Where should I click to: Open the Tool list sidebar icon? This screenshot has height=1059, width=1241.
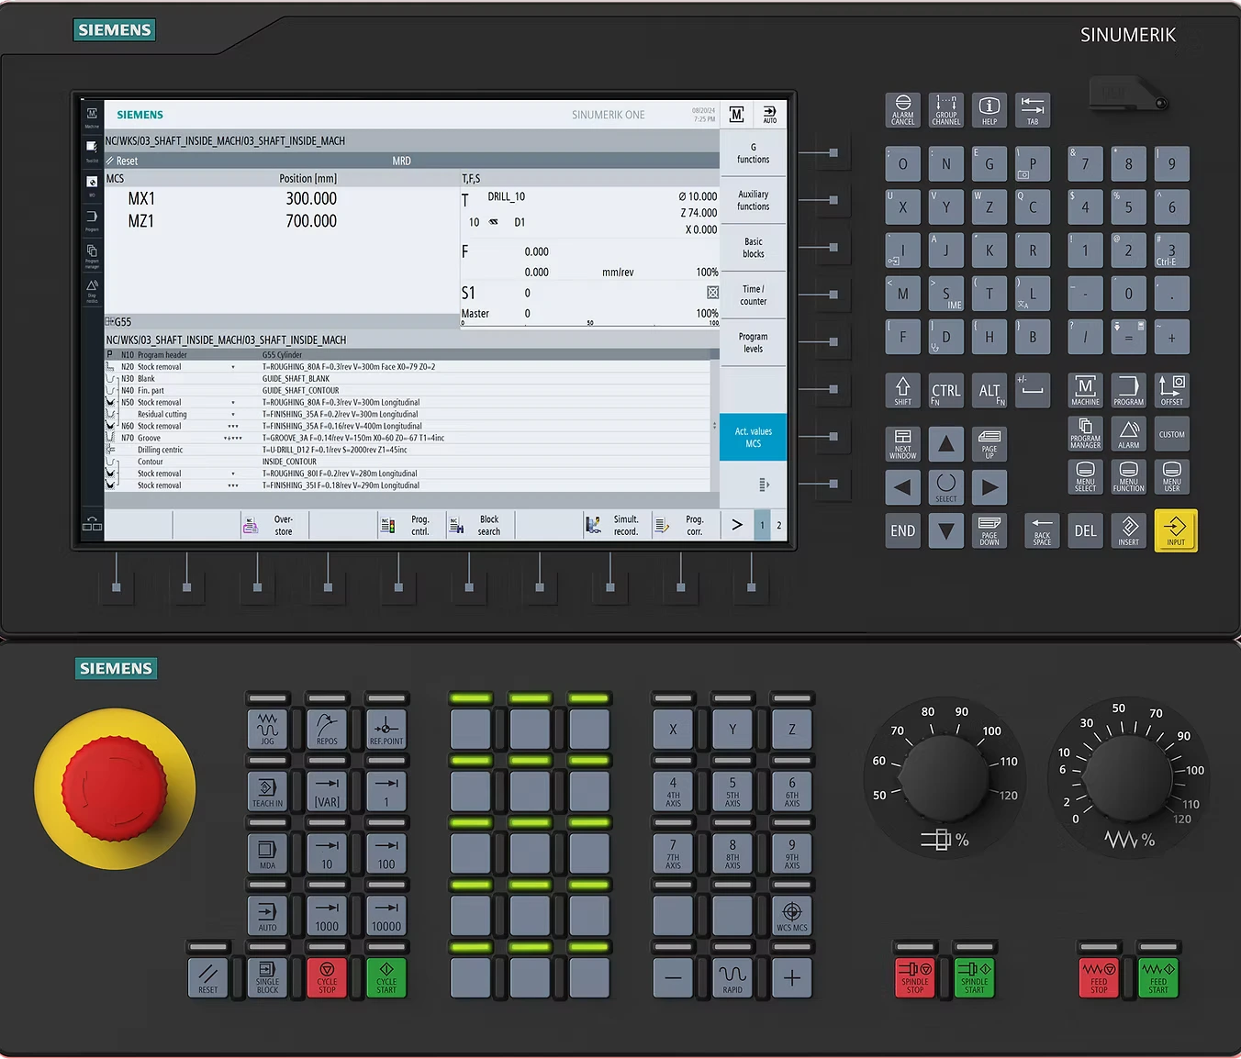[92, 150]
